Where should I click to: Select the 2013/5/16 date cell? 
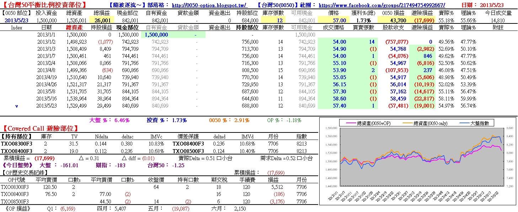46,99
